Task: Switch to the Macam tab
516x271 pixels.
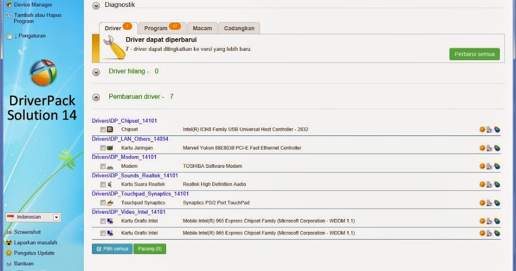Action: pyautogui.click(x=203, y=28)
